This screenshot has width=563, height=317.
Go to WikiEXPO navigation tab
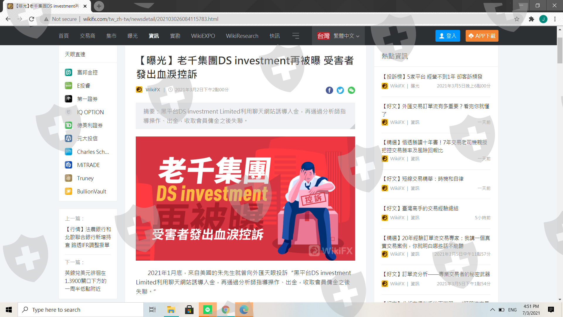click(x=203, y=36)
